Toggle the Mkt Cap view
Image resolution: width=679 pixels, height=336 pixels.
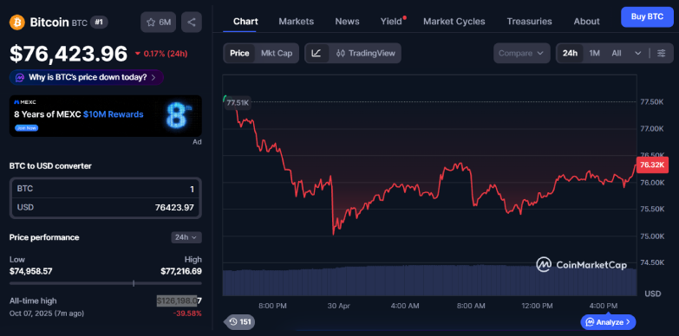(x=277, y=53)
